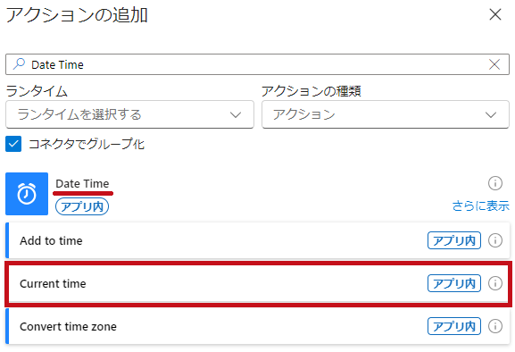
Task: Click アプリ内 badge on Current time row
Action: pos(454,283)
